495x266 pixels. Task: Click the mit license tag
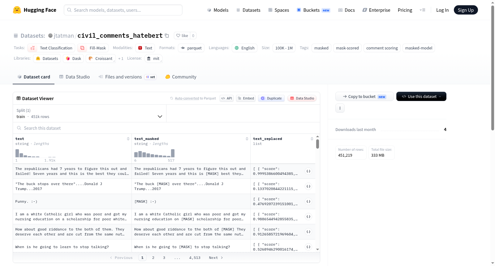(153, 58)
